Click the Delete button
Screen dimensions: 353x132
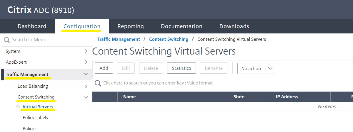[151, 68]
